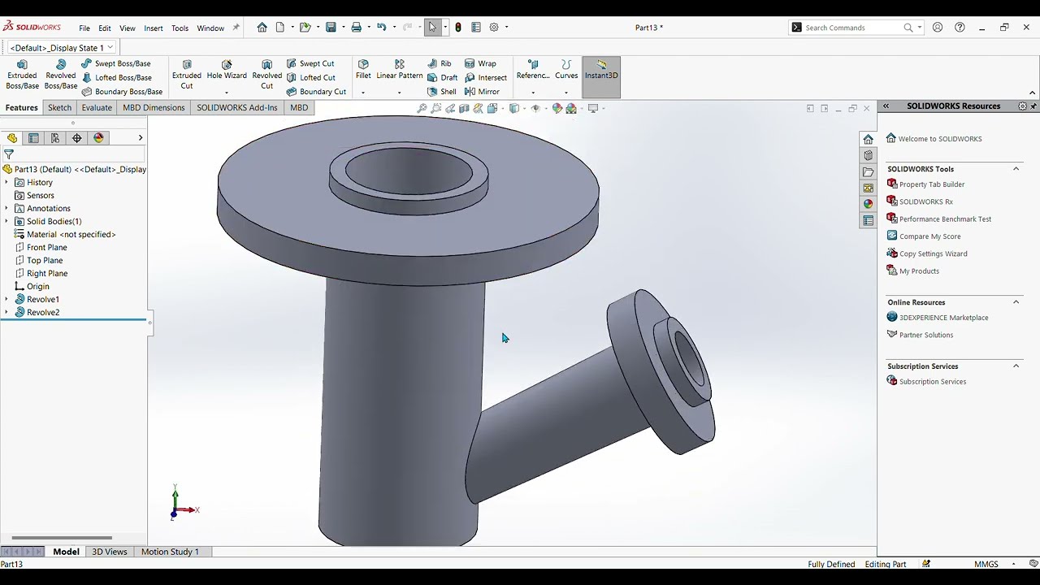Select the Wrap feature
The height and width of the screenshot is (585, 1040).
point(480,63)
